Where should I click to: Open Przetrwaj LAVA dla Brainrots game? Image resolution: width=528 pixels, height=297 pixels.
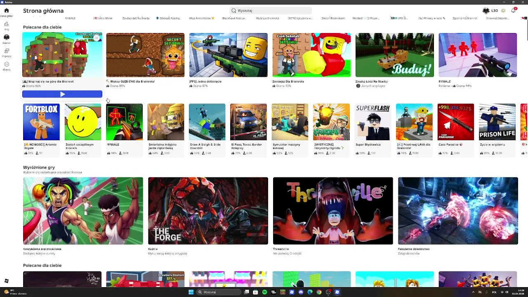pyautogui.click(x=414, y=122)
